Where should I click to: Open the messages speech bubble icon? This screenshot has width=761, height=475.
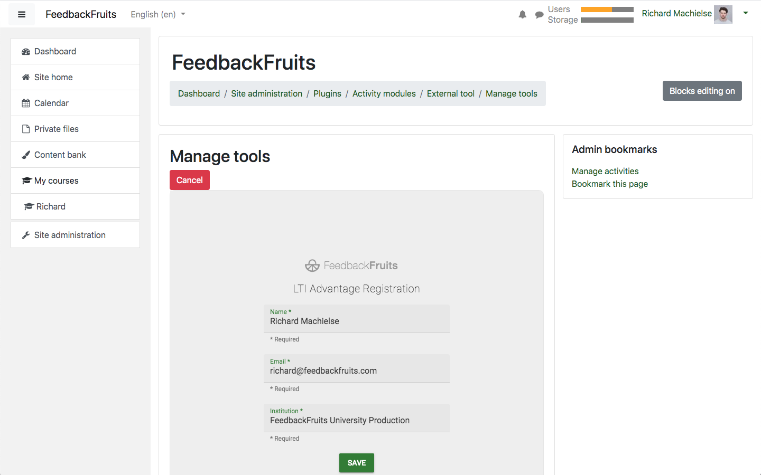(x=539, y=15)
